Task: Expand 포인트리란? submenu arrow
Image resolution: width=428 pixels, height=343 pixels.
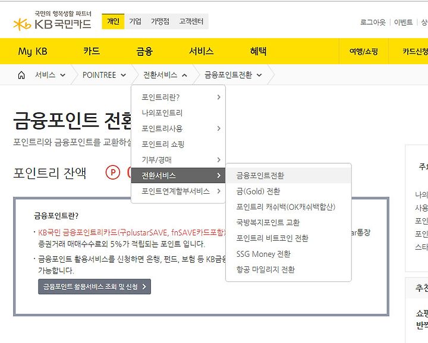Action: (219, 97)
